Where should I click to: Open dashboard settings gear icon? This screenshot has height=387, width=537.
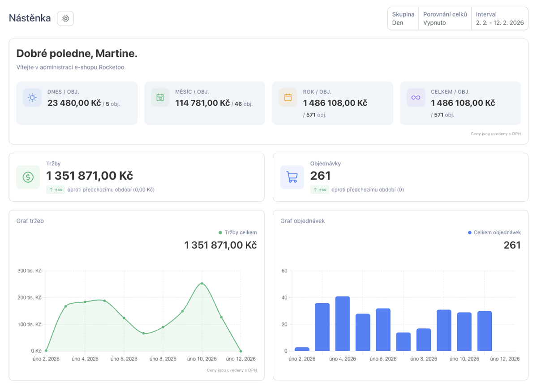[65, 18]
